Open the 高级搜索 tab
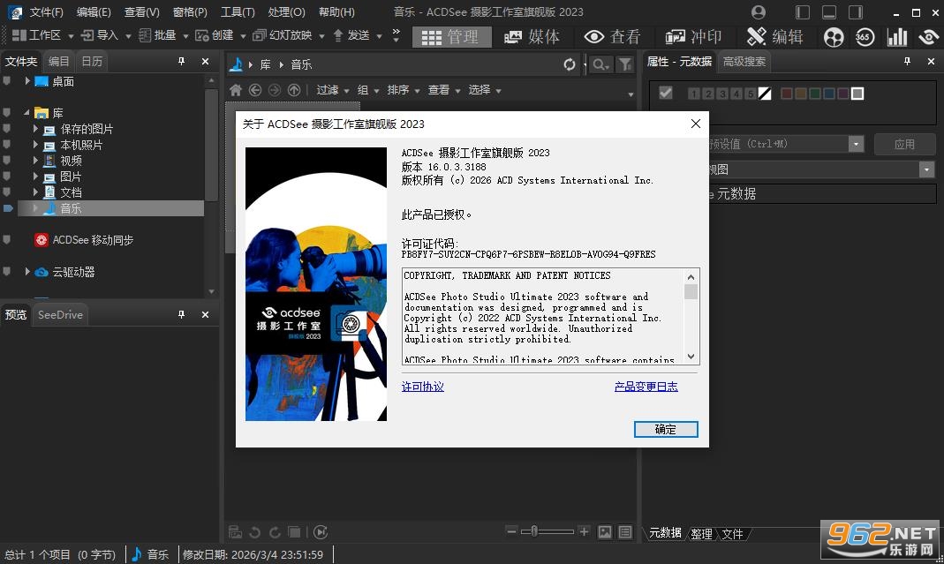944x564 pixels. point(744,62)
